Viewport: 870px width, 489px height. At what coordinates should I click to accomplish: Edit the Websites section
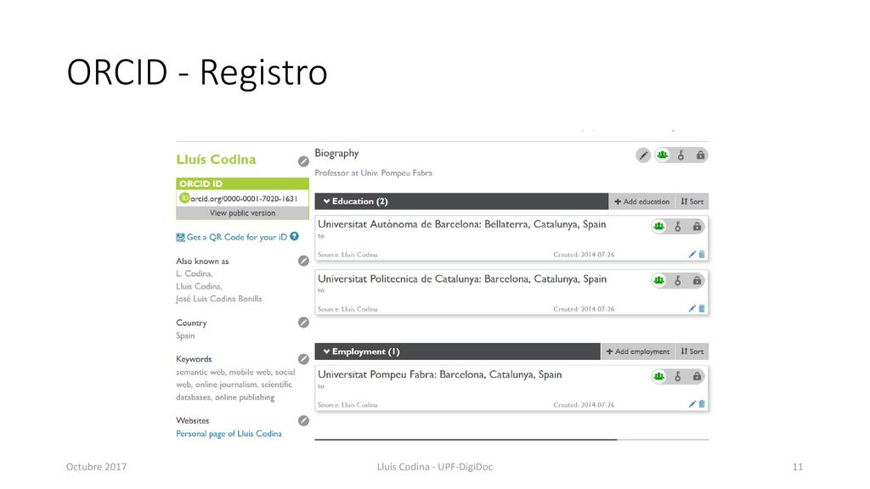[303, 420]
